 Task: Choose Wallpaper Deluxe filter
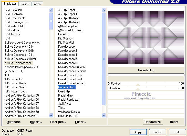pyautogui.click(x=69, y=112)
